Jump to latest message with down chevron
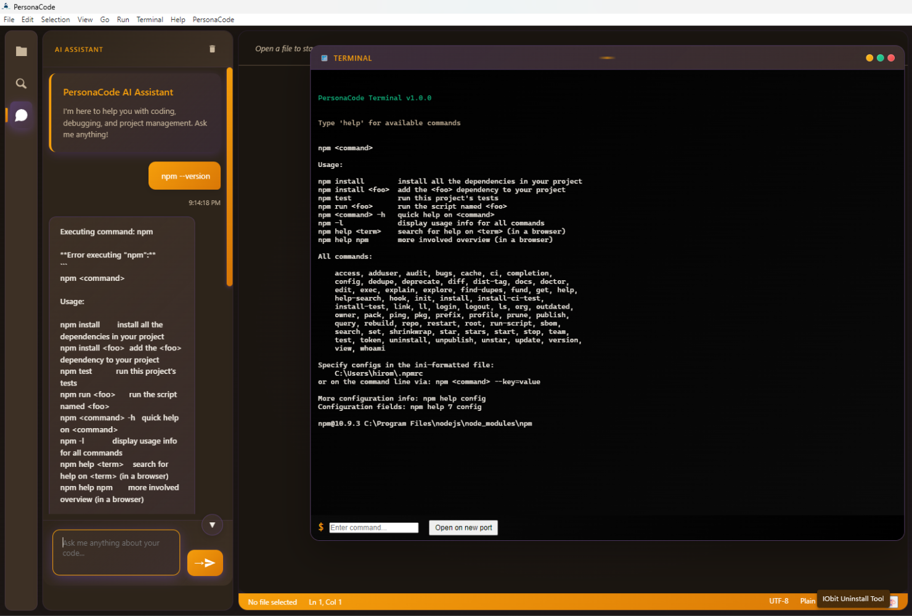The width and height of the screenshot is (912, 616). point(212,525)
